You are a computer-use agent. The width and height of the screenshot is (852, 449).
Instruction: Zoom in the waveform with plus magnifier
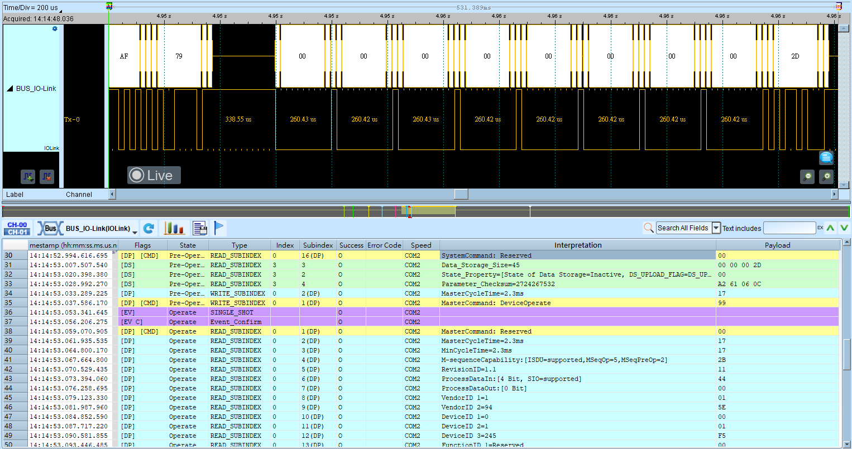click(x=826, y=177)
